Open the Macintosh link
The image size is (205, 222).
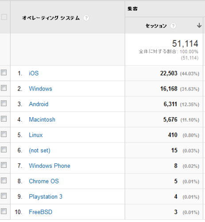point(42,119)
